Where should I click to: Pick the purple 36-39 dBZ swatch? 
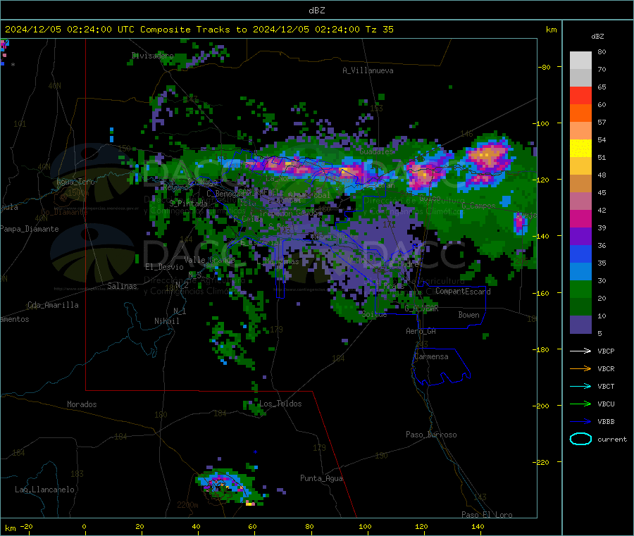point(580,237)
